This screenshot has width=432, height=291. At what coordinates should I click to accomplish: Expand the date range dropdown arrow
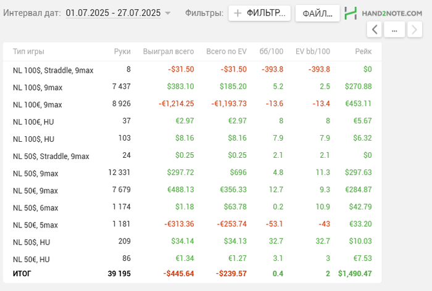click(x=168, y=13)
